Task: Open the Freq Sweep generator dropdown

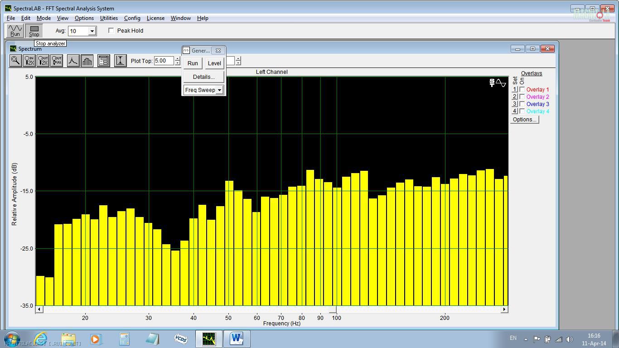Action: point(219,90)
